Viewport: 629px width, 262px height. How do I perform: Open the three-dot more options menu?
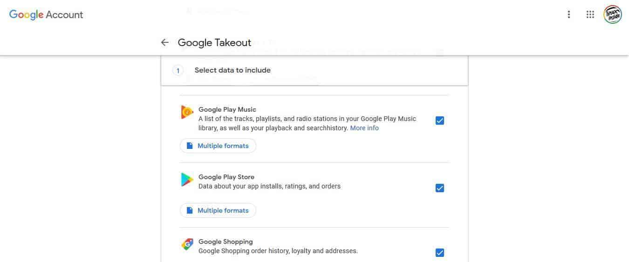[568, 14]
